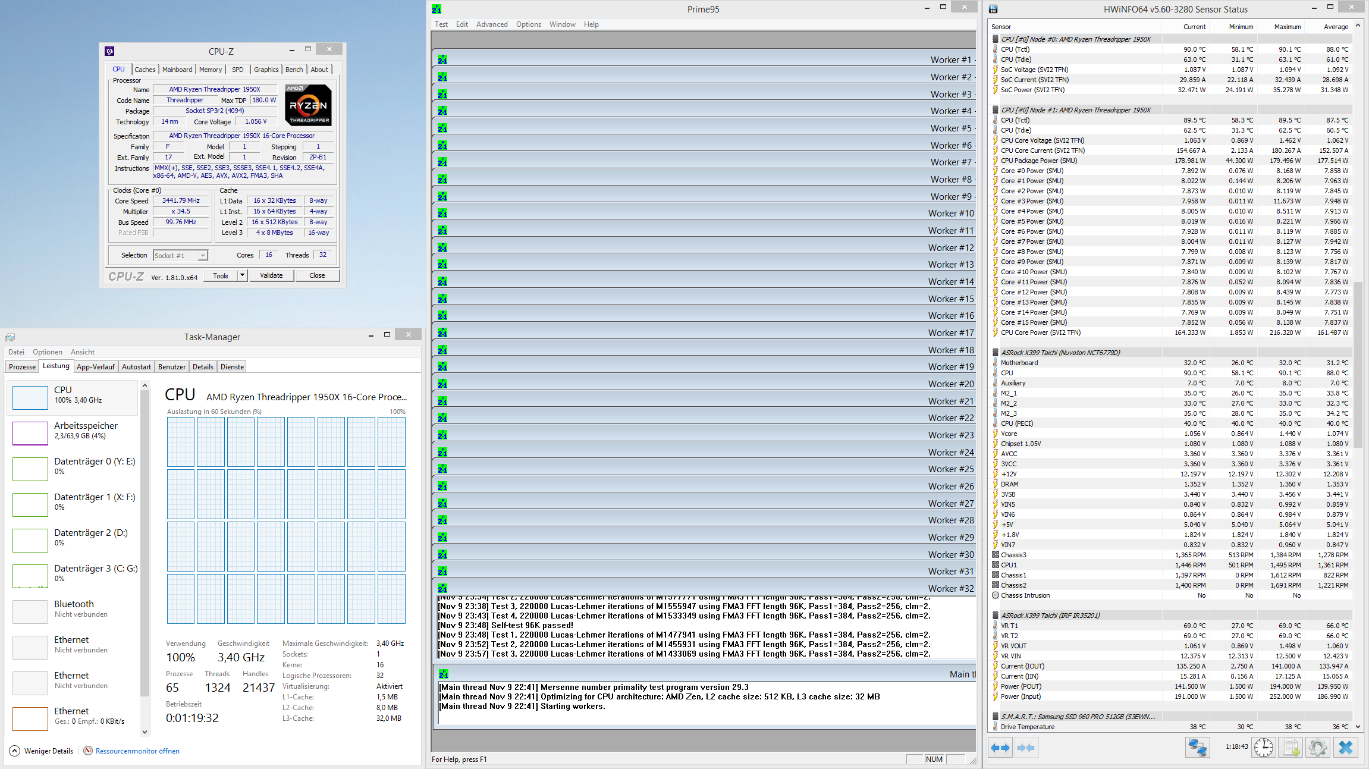The width and height of the screenshot is (1369, 769).
Task: Switch to Prozesse tab in Task-Manager
Action: (x=23, y=367)
